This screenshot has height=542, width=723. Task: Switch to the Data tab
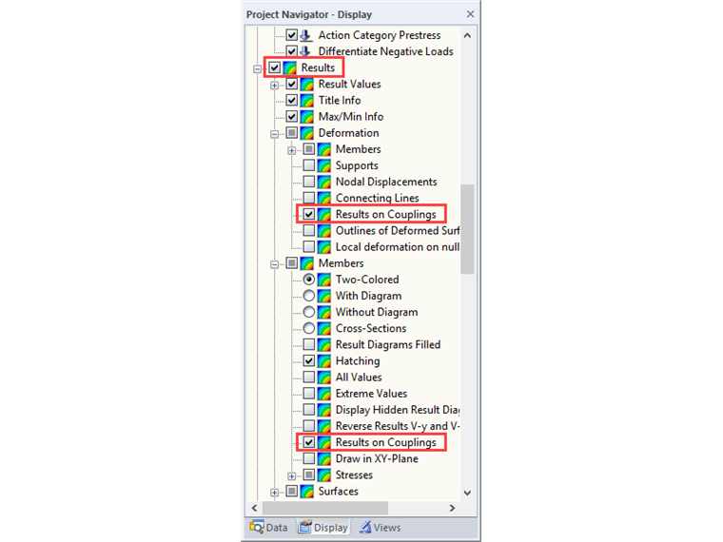click(269, 528)
